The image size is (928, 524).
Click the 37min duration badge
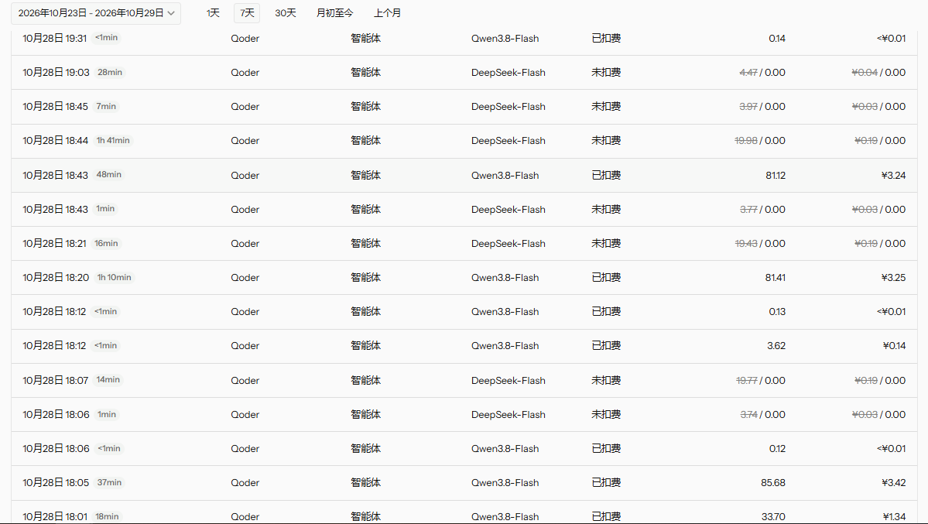pos(109,482)
